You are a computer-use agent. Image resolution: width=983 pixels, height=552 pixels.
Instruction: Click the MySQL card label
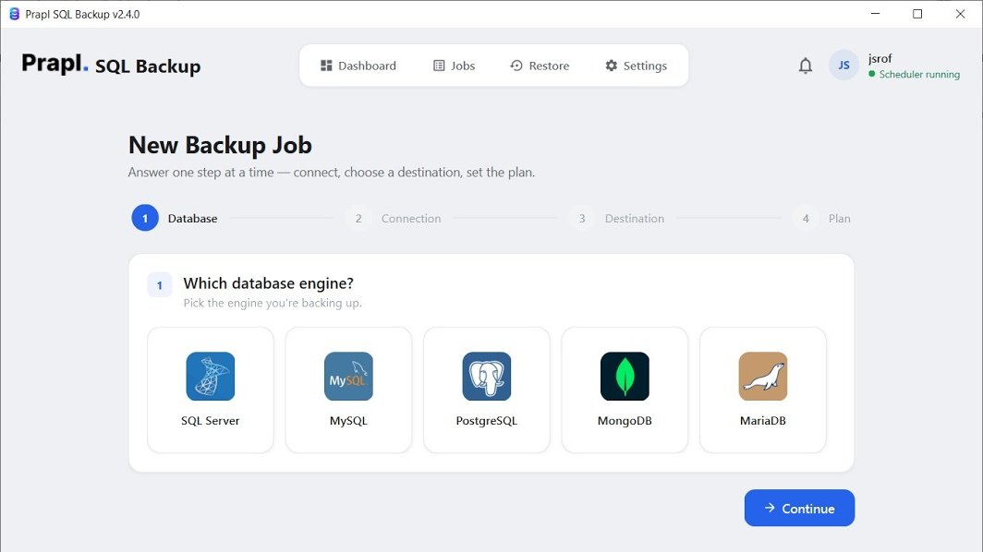pyautogui.click(x=348, y=421)
